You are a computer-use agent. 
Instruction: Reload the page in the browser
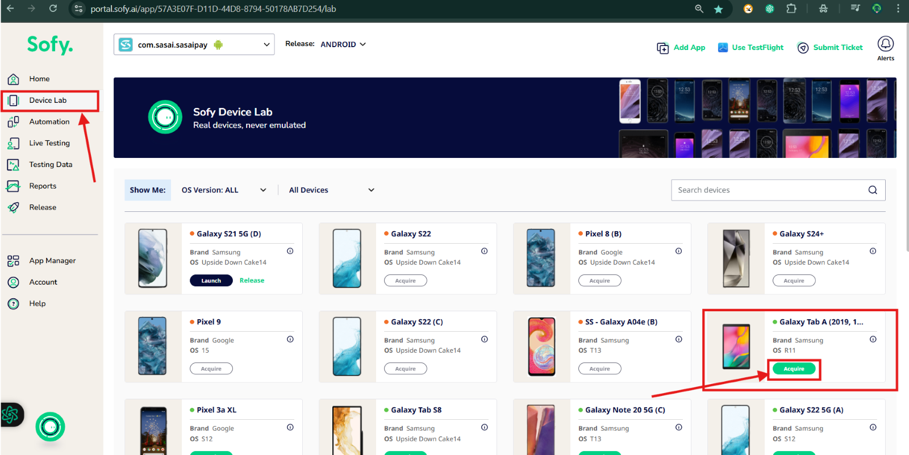(x=53, y=9)
